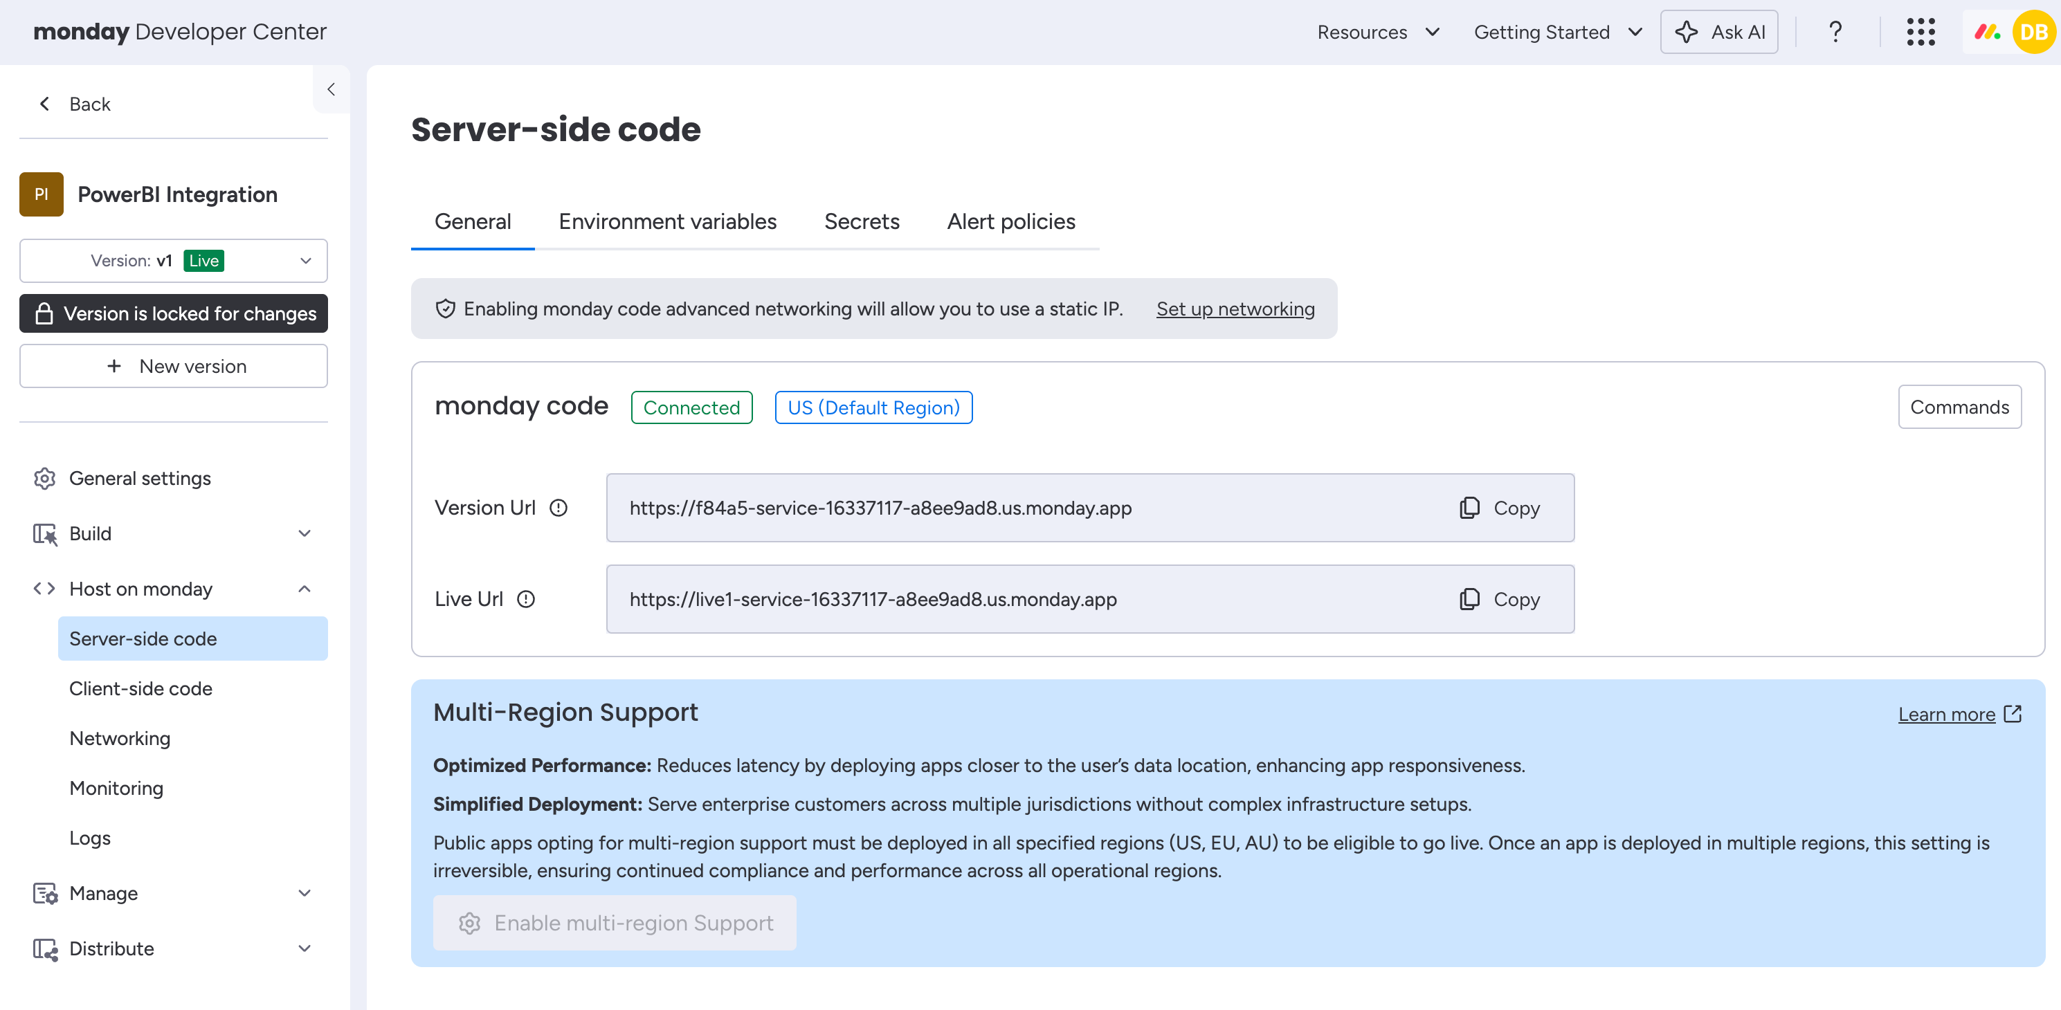Select Client-side code in sidebar
The image size is (2061, 1010).
coord(193,688)
